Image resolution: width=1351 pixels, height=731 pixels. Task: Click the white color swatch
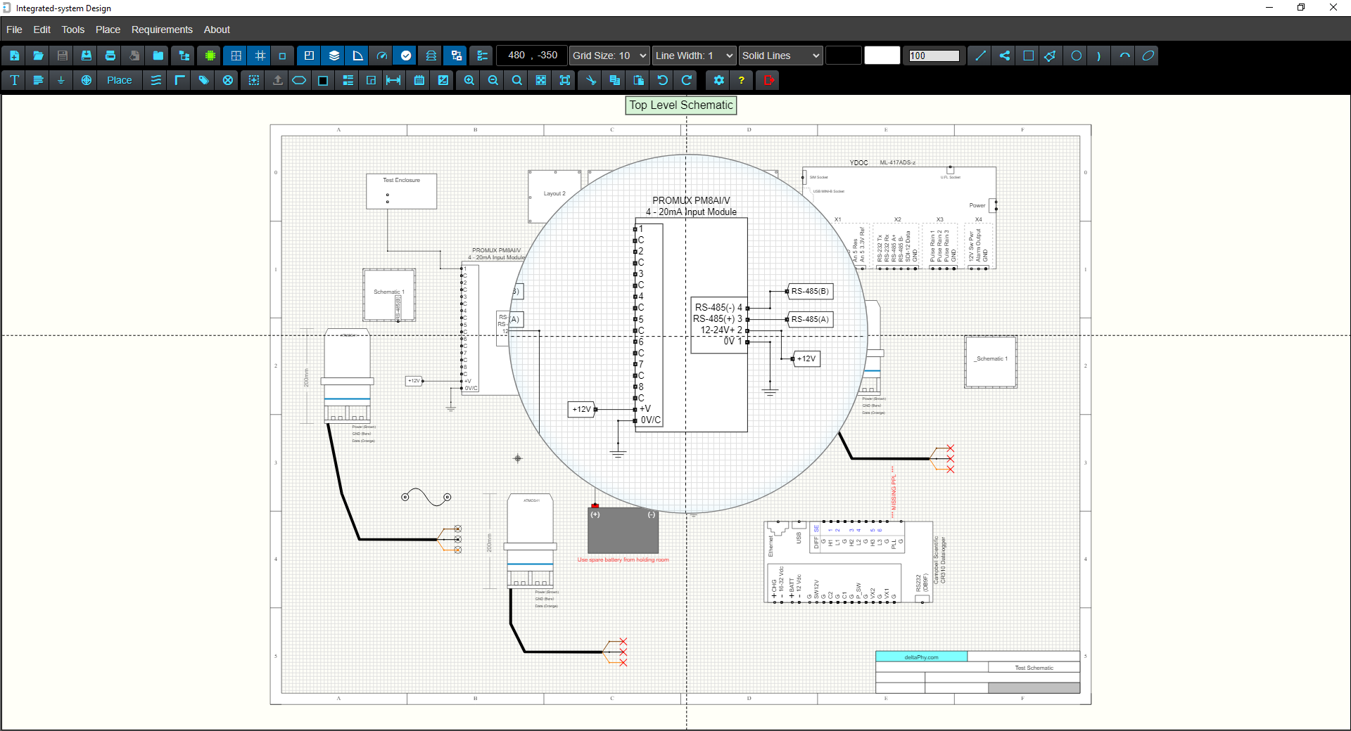tap(882, 56)
